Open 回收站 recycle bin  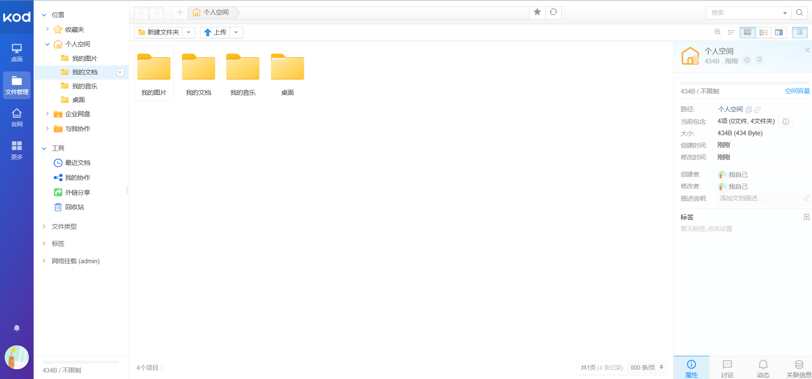(74, 207)
